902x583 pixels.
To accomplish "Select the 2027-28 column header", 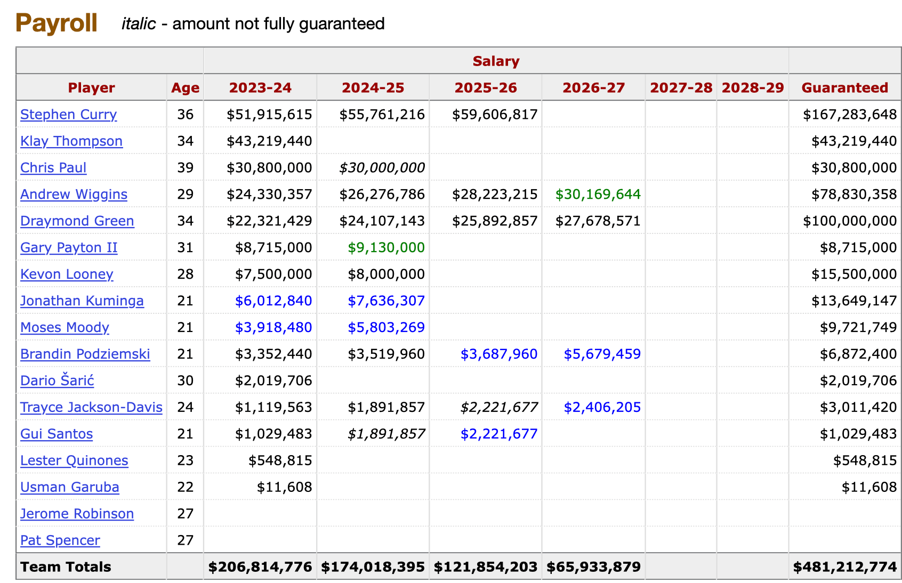I will [x=681, y=88].
